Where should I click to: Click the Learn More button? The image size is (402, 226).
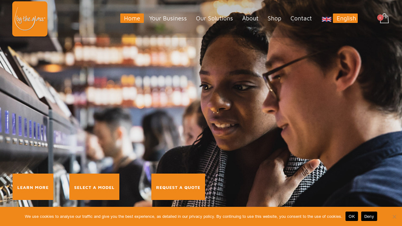(33, 187)
